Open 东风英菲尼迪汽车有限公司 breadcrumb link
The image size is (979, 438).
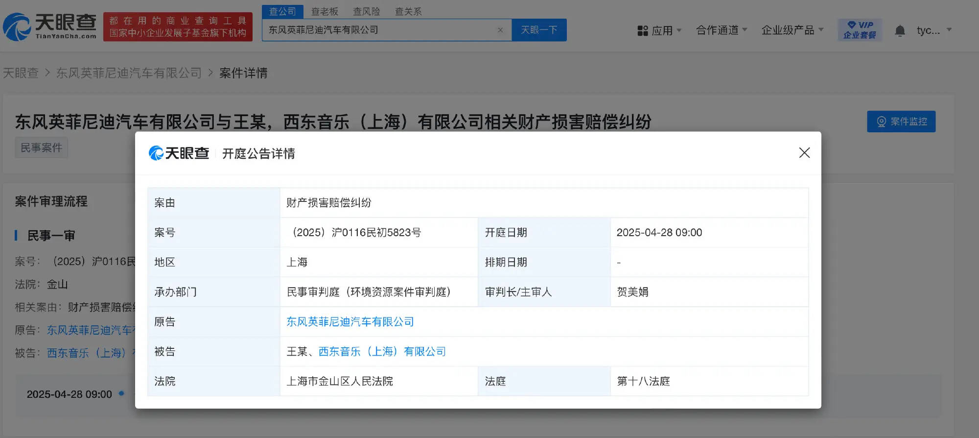coord(129,73)
